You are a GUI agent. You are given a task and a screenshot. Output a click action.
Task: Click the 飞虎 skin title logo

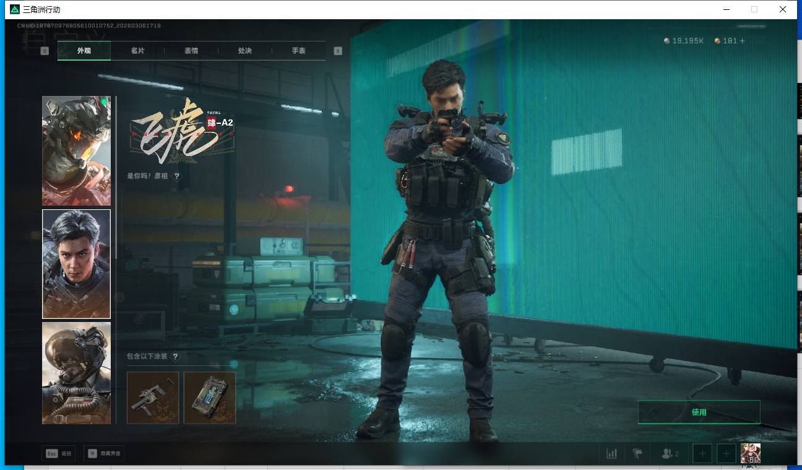click(182, 132)
